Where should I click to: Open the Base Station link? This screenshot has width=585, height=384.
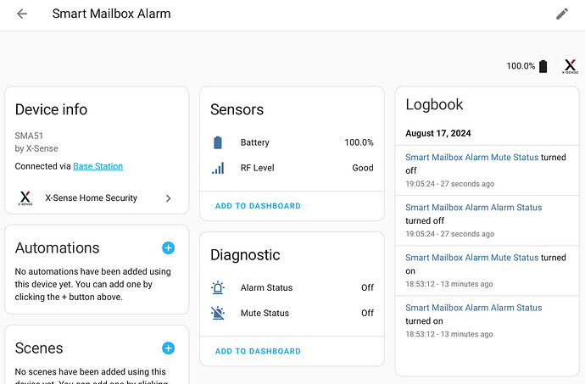(97, 166)
